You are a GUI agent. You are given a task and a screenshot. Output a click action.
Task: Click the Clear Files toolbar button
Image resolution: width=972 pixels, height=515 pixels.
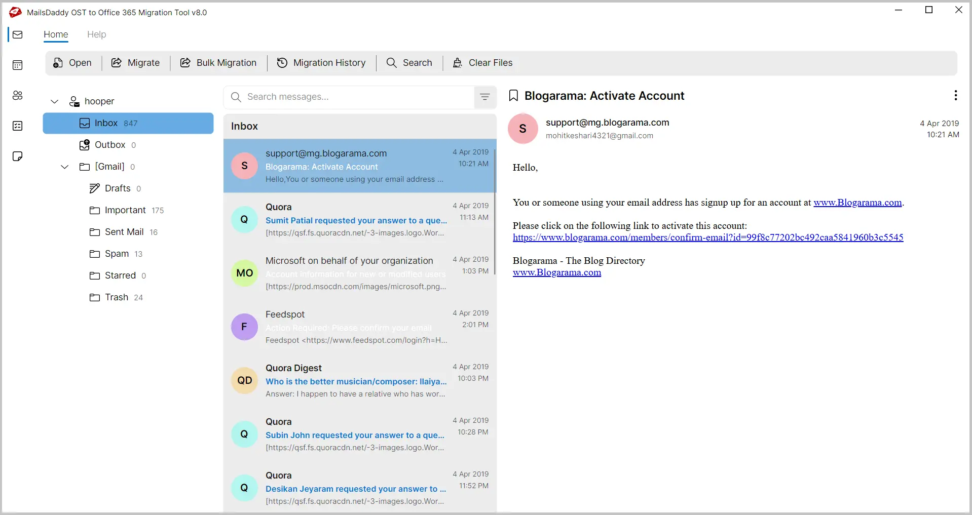(482, 63)
